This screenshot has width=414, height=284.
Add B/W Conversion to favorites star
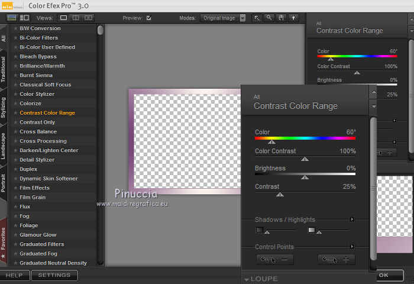coord(15,28)
